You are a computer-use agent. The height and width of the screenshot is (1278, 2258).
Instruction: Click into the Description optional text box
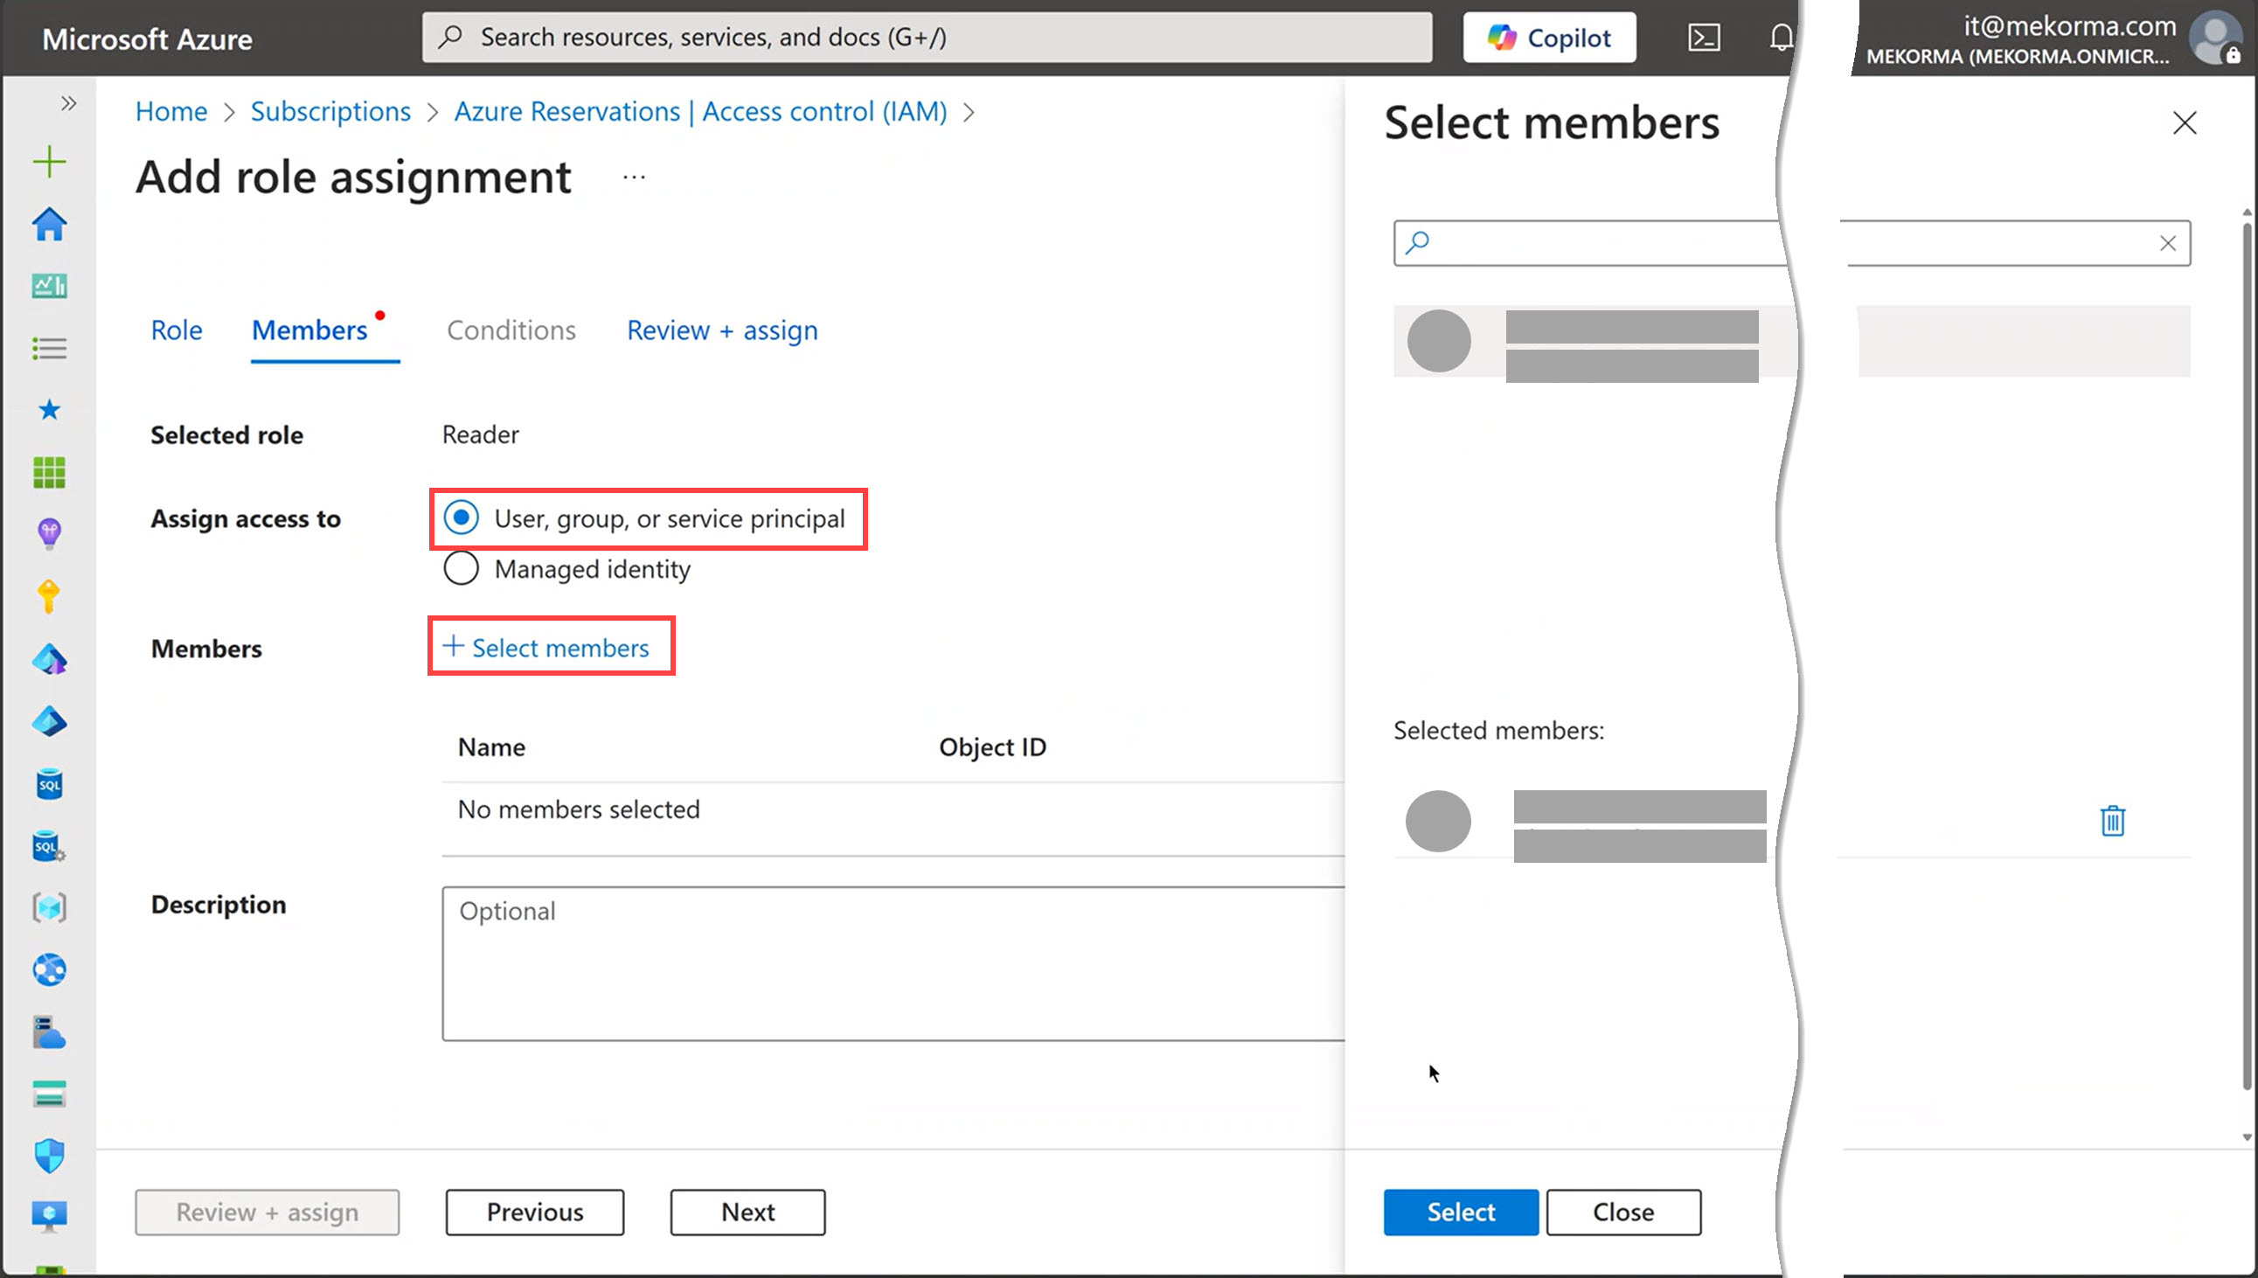click(x=892, y=963)
